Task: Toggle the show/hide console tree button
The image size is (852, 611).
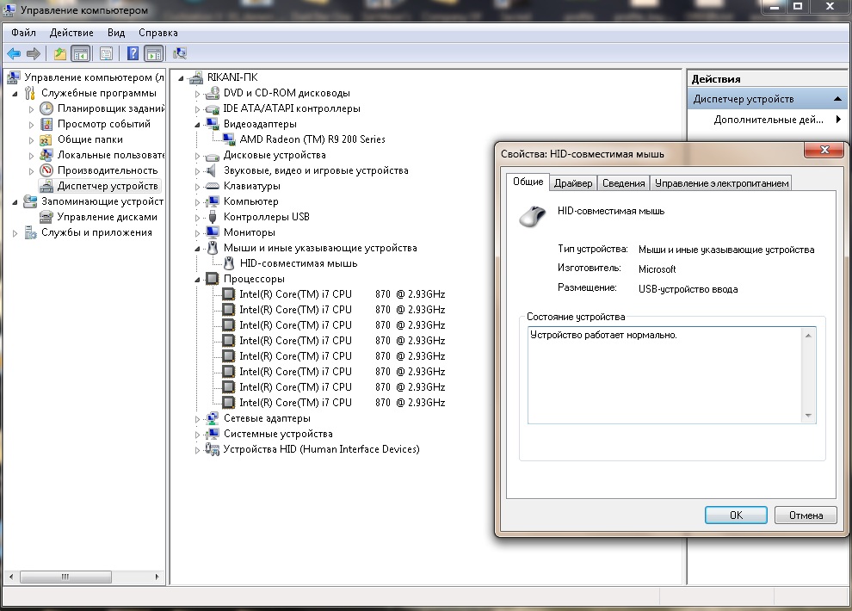Action: click(80, 53)
